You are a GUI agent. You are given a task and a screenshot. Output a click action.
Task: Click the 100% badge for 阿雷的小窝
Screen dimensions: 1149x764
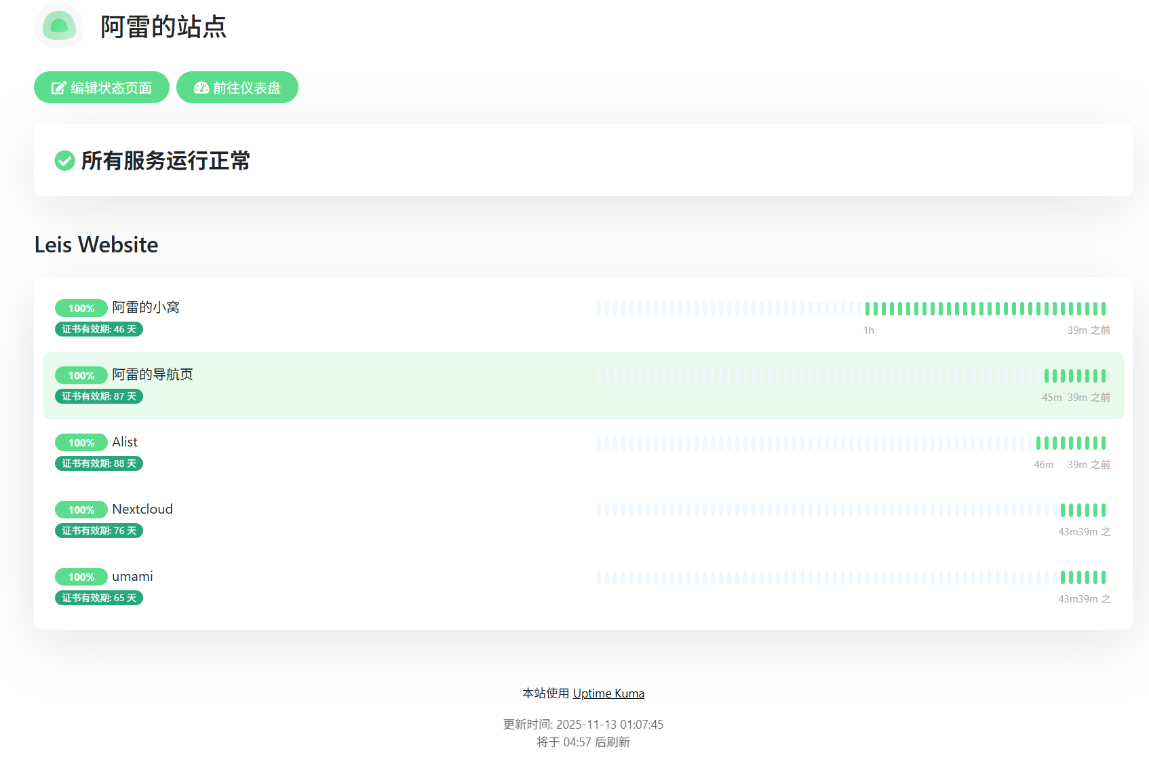pyautogui.click(x=81, y=308)
